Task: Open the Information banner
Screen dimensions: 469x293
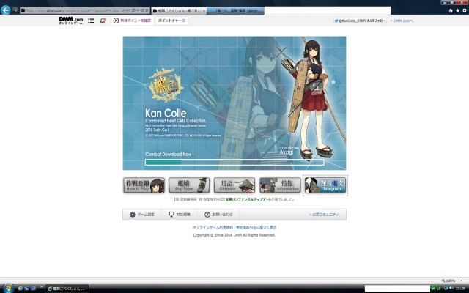Action: [x=280, y=185]
